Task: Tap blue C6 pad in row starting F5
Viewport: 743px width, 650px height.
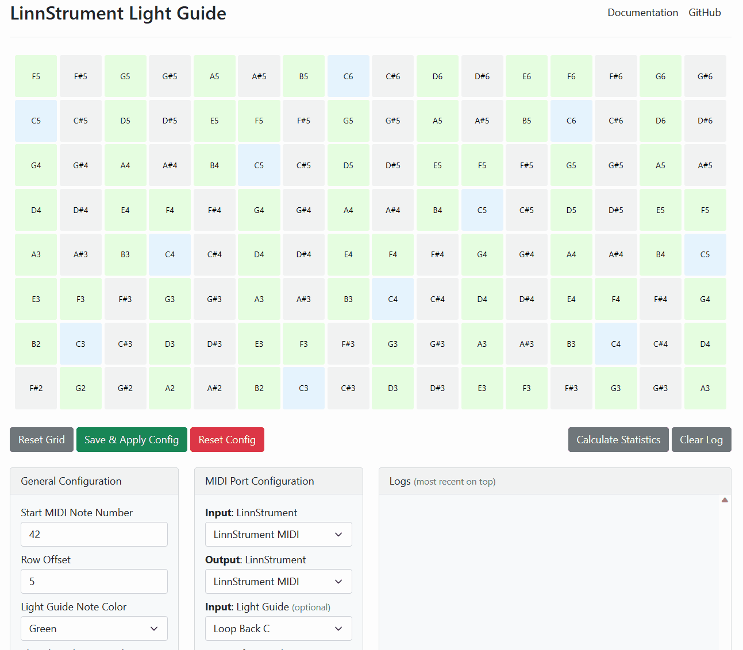Action: pyautogui.click(x=348, y=76)
